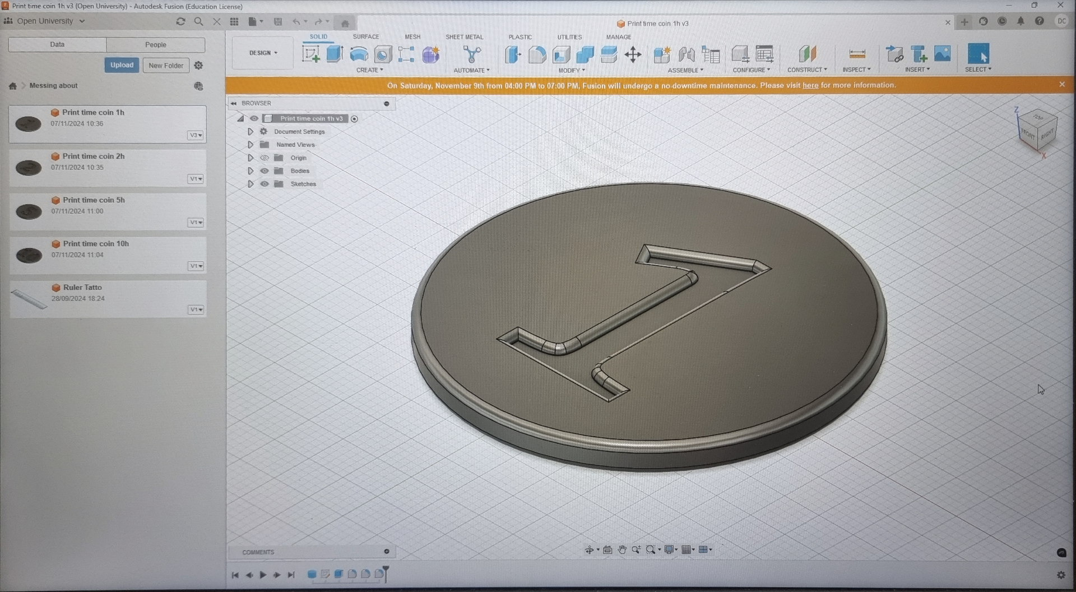Open the Design workspace dropdown

pos(263,53)
